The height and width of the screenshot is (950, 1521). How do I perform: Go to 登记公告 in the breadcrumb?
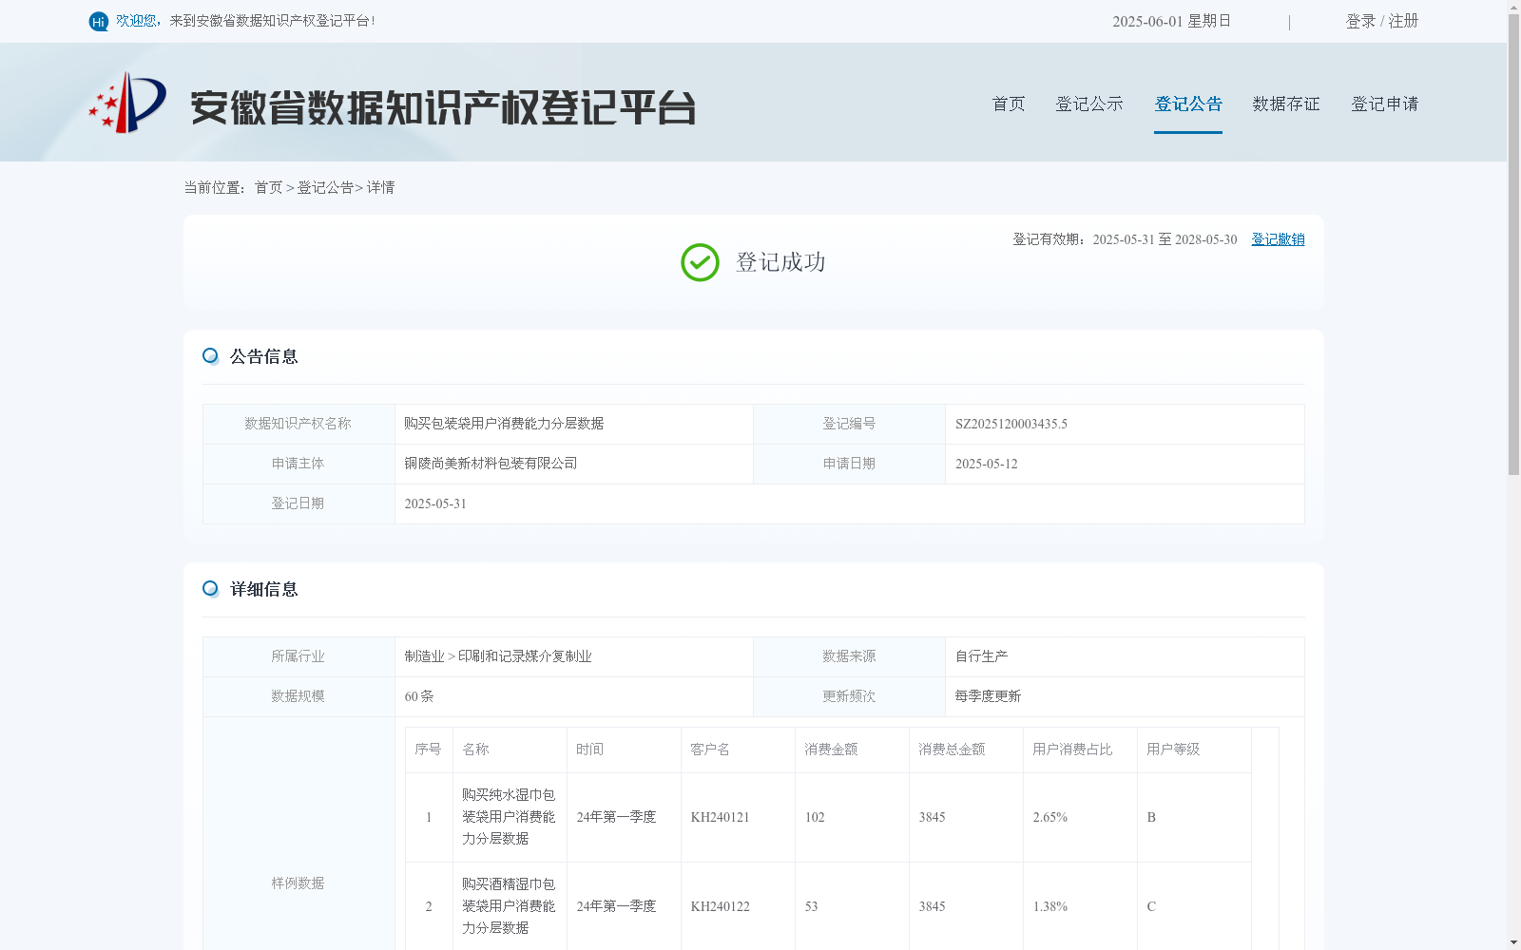(x=325, y=188)
